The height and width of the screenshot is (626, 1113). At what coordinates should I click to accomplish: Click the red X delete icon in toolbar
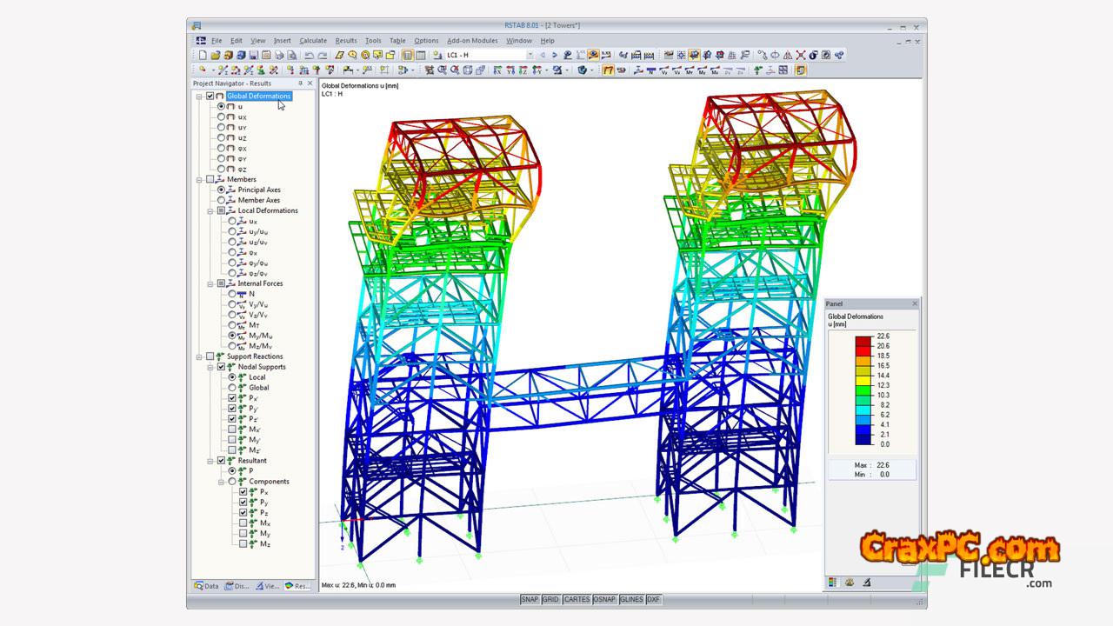pos(801,55)
